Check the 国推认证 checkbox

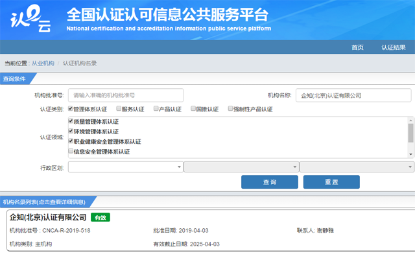(x=193, y=108)
